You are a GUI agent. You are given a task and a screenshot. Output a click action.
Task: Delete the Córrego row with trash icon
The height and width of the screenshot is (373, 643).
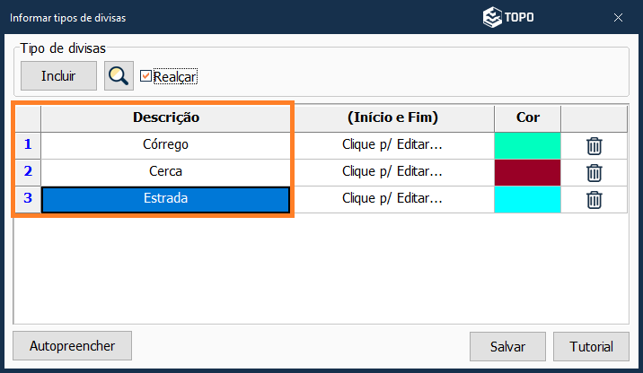tap(594, 145)
